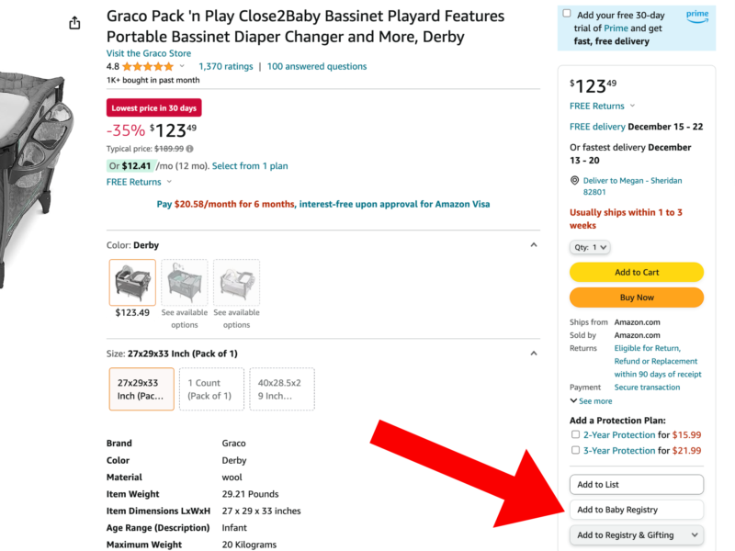Select the Derby color swatch
Viewport: 735px width, 551px height.
[132, 283]
